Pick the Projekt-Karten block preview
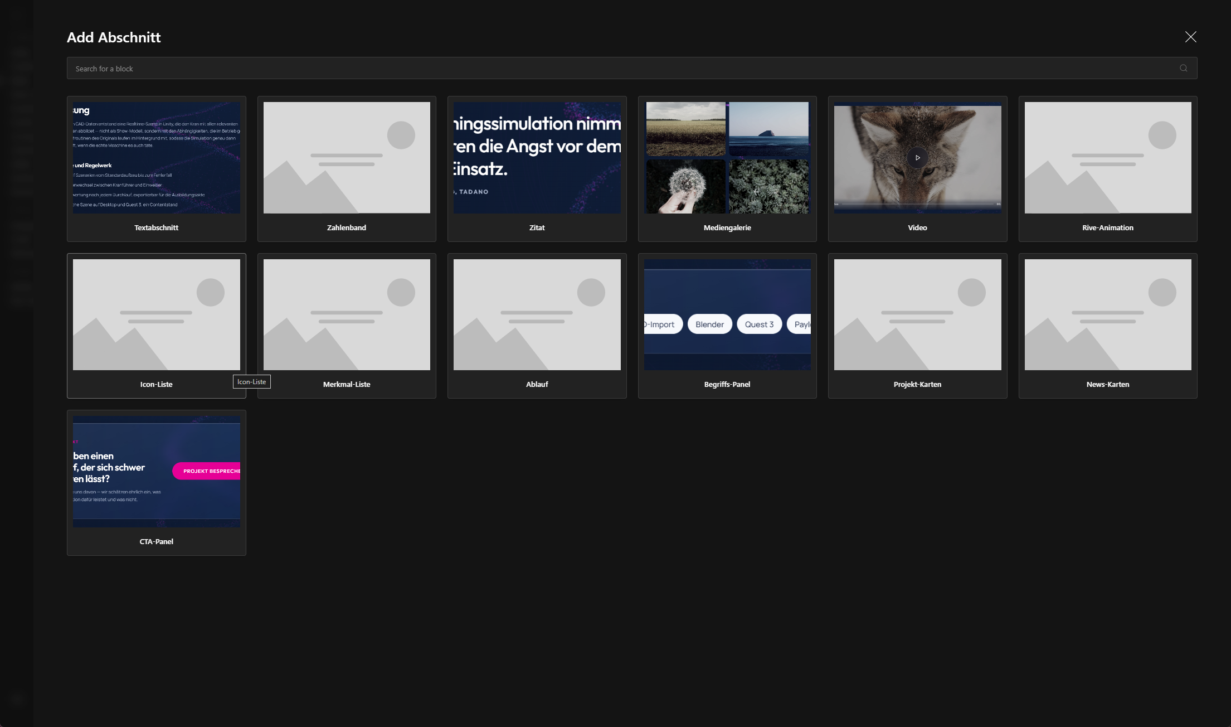The width and height of the screenshot is (1231, 727). (x=917, y=314)
